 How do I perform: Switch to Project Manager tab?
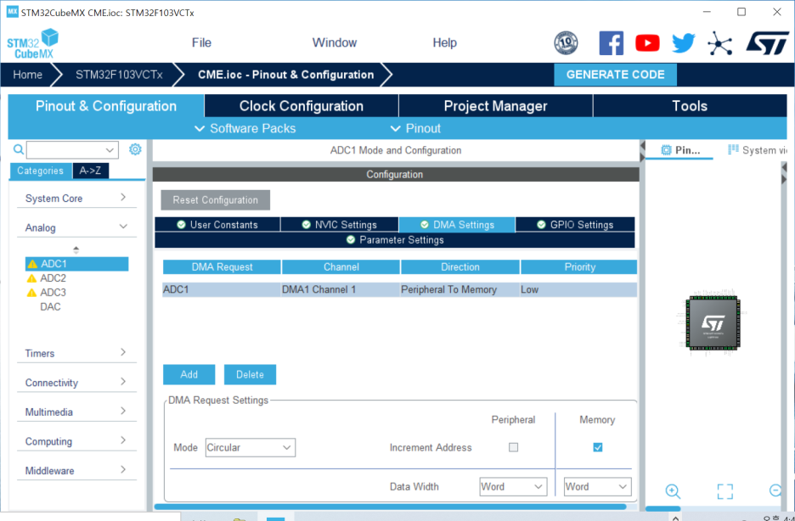pyautogui.click(x=495, y=106)
